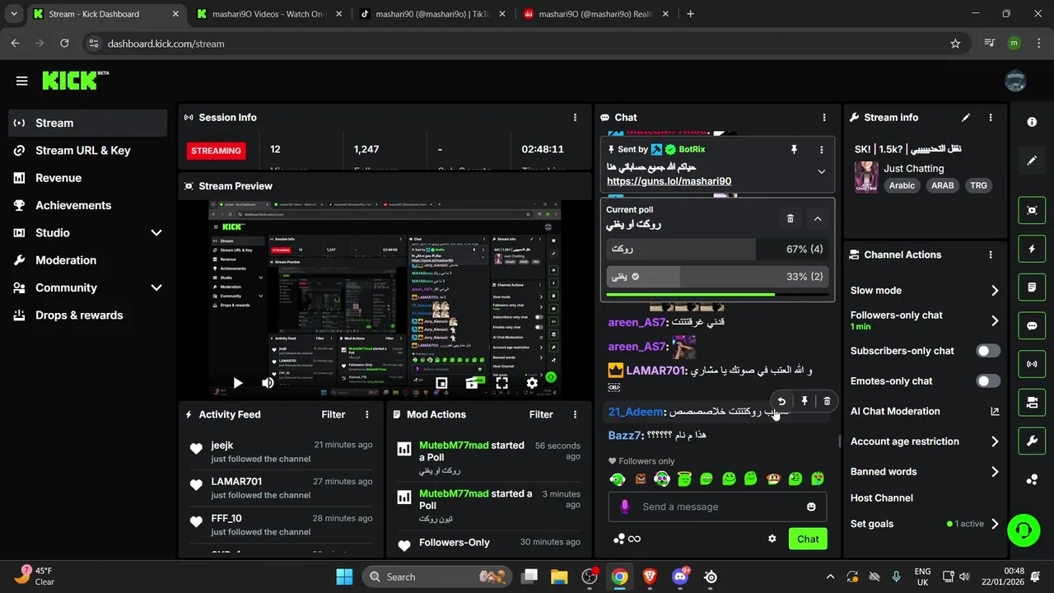This screenshot has height=593, width=1054.
Task: Open Stream info panel three-dot options
Action: click(x=991, y=118)
